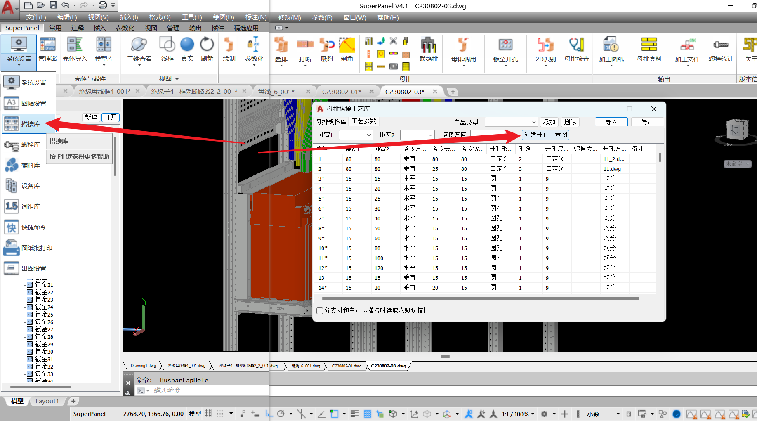Click 母排套料 icon
This screenshot has height=421, width=757.
click(649, 50)
